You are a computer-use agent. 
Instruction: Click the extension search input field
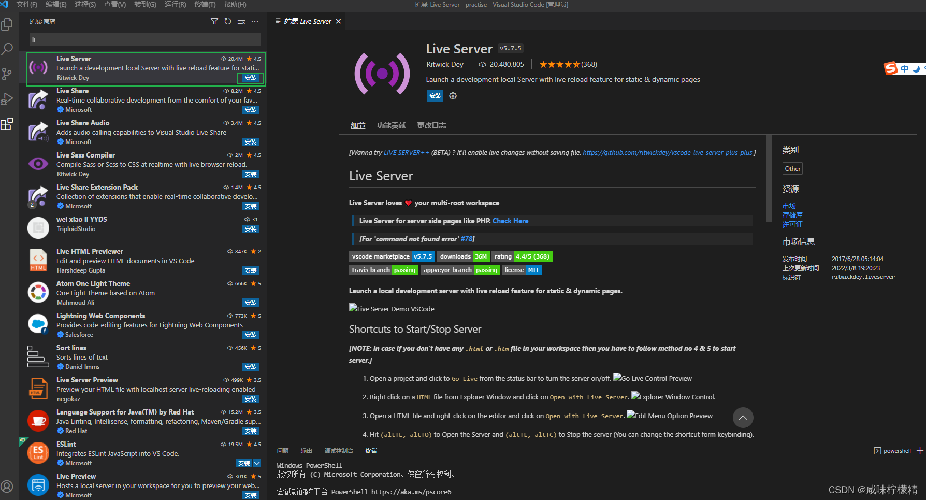point(145,39)
